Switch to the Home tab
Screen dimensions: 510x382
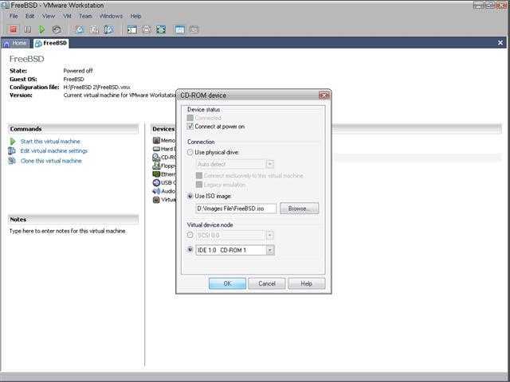click(15, 43)
